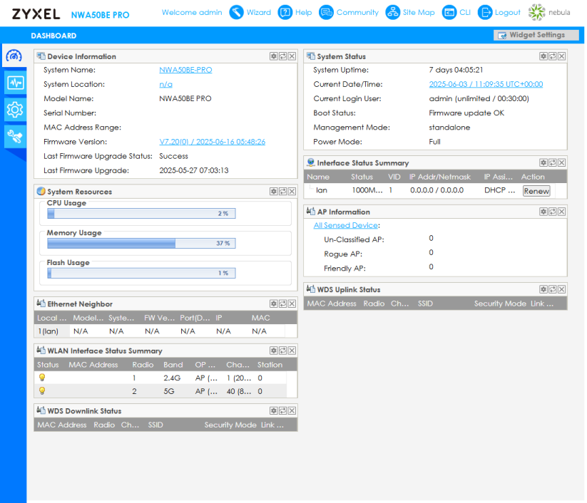Image resolution: width=587 pixels, height=503 pixels.
Task: Refresh the System Resources widget
Action: (283, 192)
